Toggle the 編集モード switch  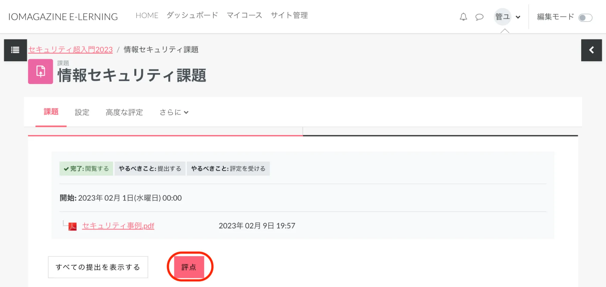pos(585,18)
